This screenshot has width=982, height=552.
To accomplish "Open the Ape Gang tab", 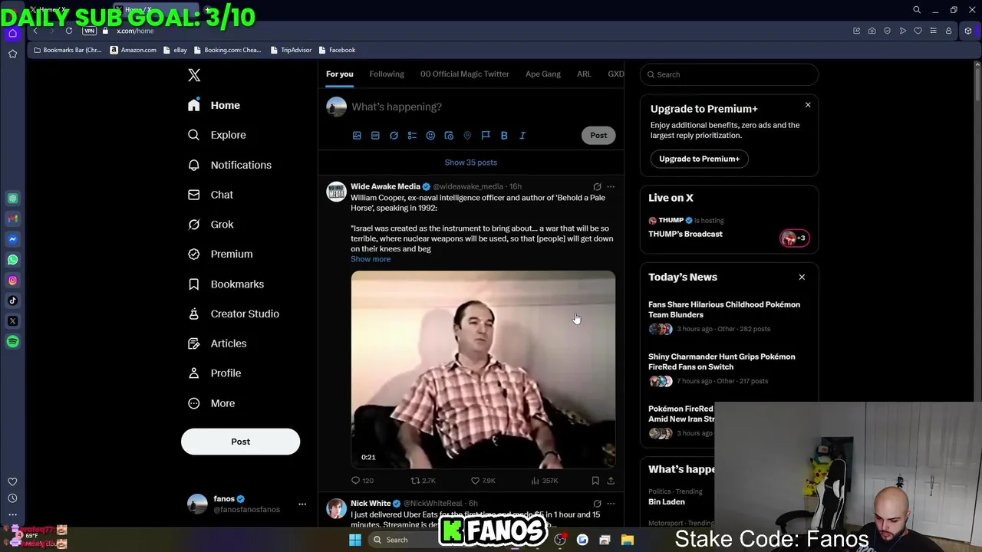I will pyautogui.click(x=543, y=74).
